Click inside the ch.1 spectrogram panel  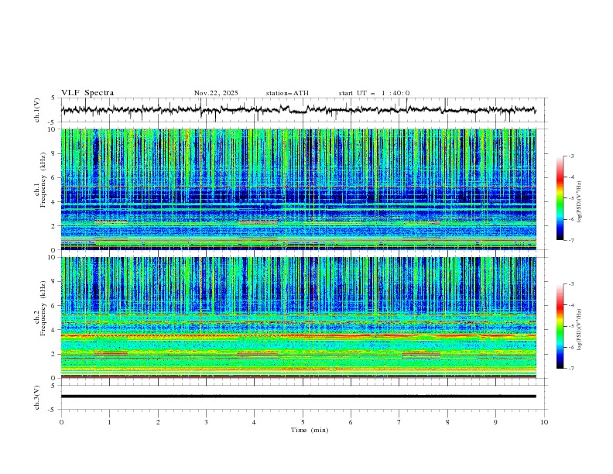click(x=299, y=189)
